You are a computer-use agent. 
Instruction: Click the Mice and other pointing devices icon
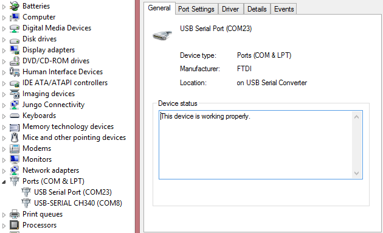[15, 137]
